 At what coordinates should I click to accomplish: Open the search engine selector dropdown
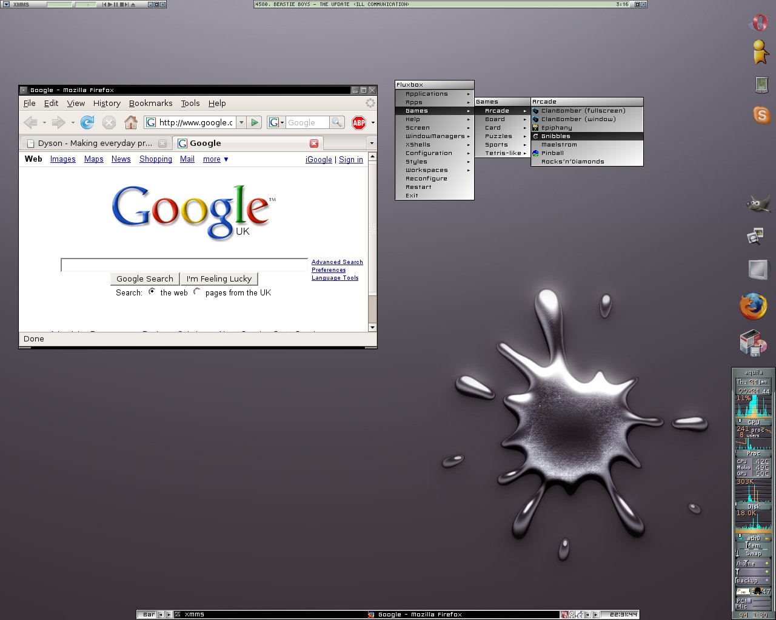(276, 122)
